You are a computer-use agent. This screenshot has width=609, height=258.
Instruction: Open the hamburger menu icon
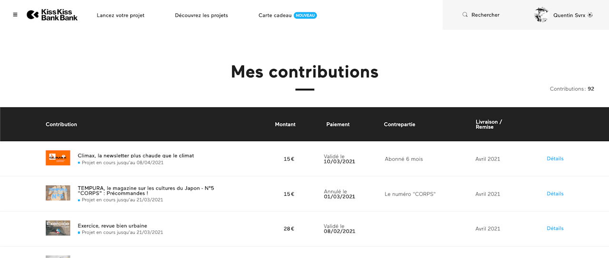click(x=15, y=15)
